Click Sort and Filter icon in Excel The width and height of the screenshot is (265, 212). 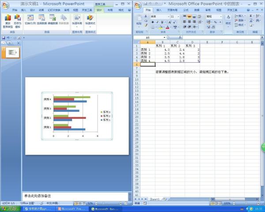coord(257,16)
